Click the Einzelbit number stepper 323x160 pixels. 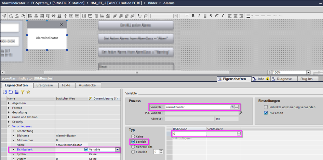coord(161,152)
